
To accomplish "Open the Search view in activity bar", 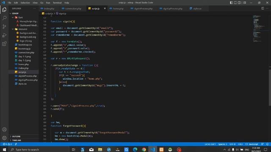I will 5,18.
